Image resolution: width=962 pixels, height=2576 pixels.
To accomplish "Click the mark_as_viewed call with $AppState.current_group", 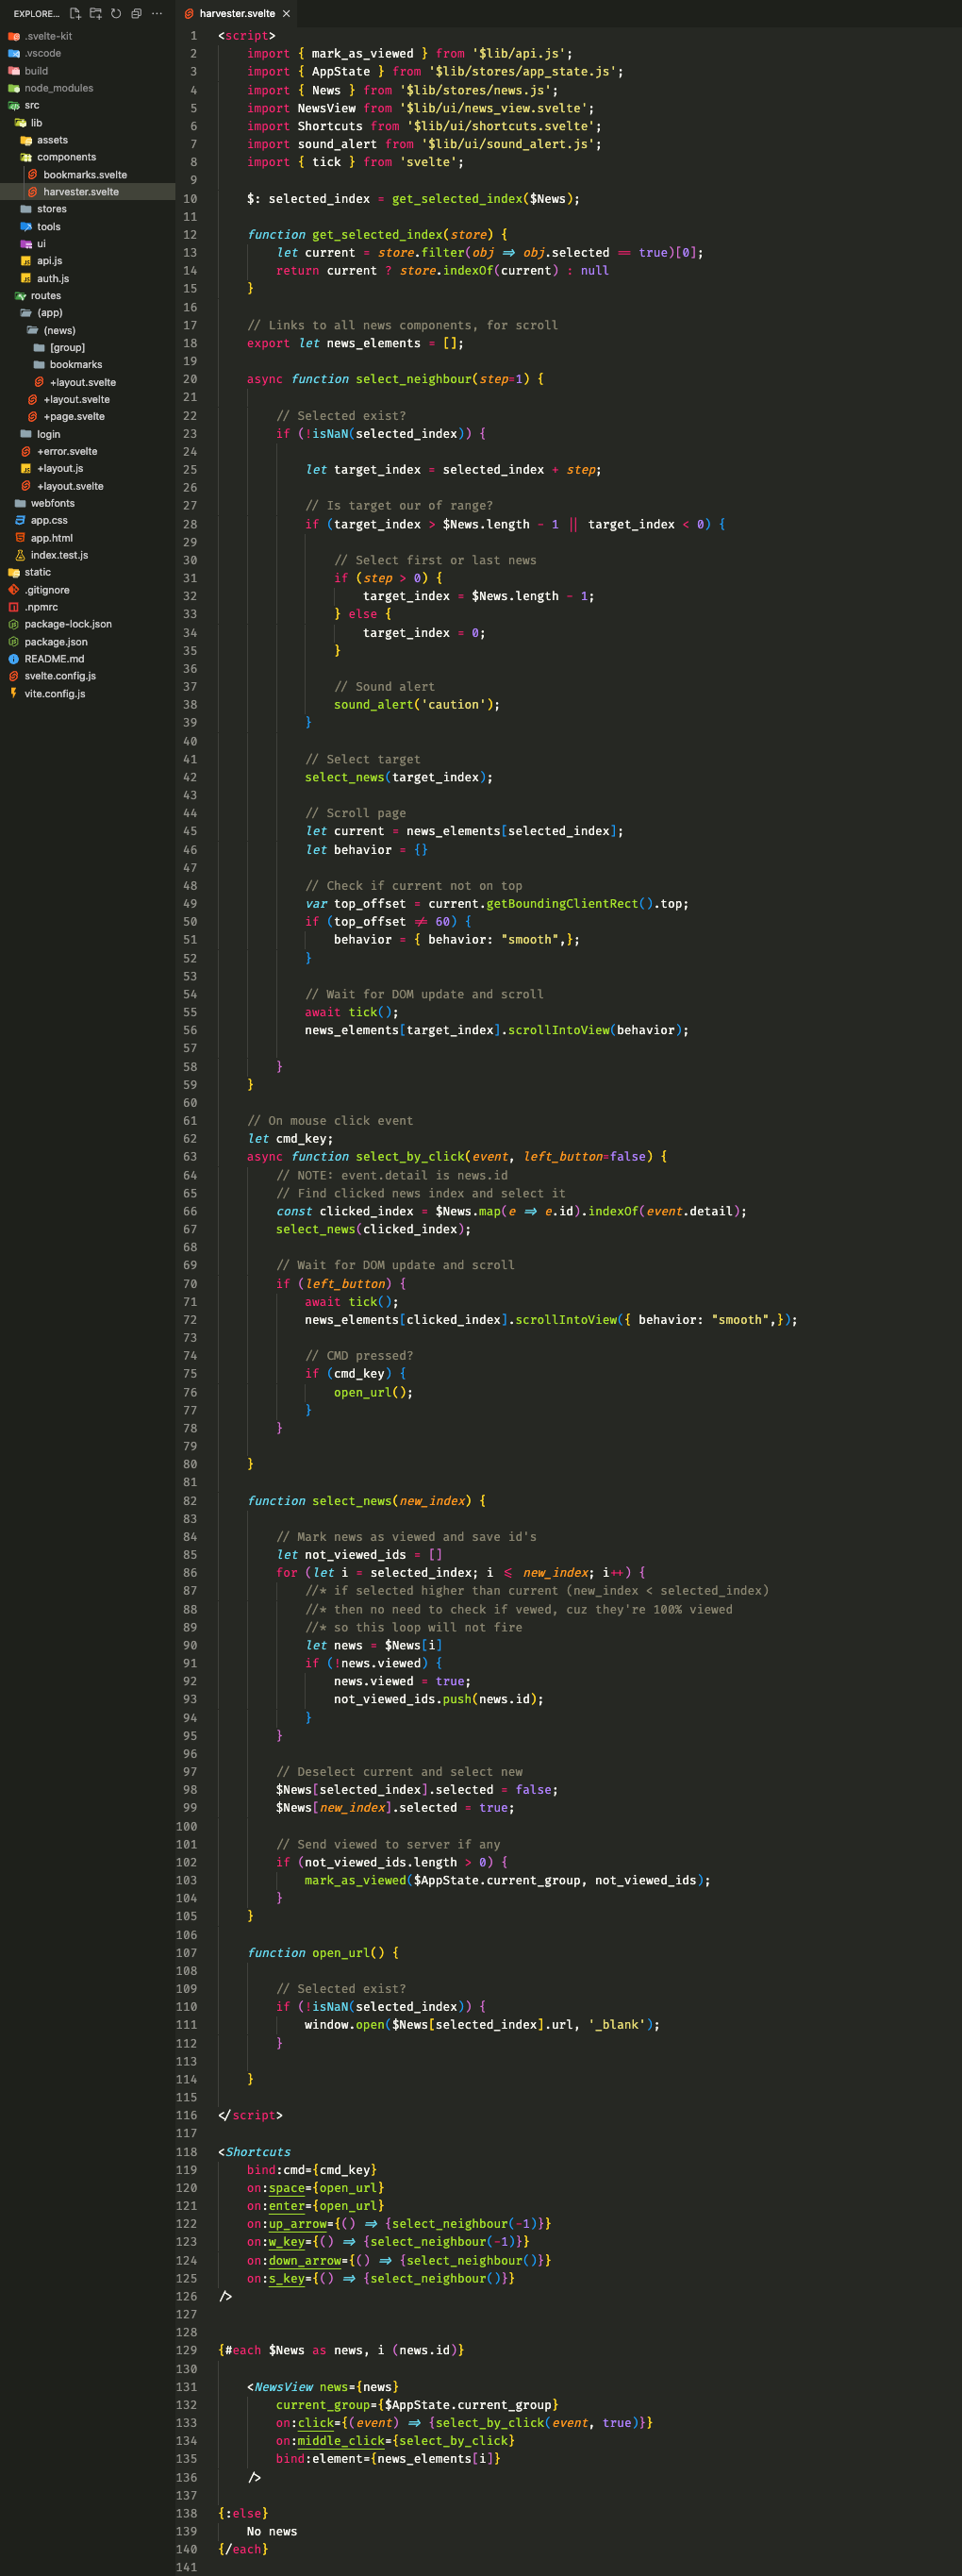I will click(508, 1880).
